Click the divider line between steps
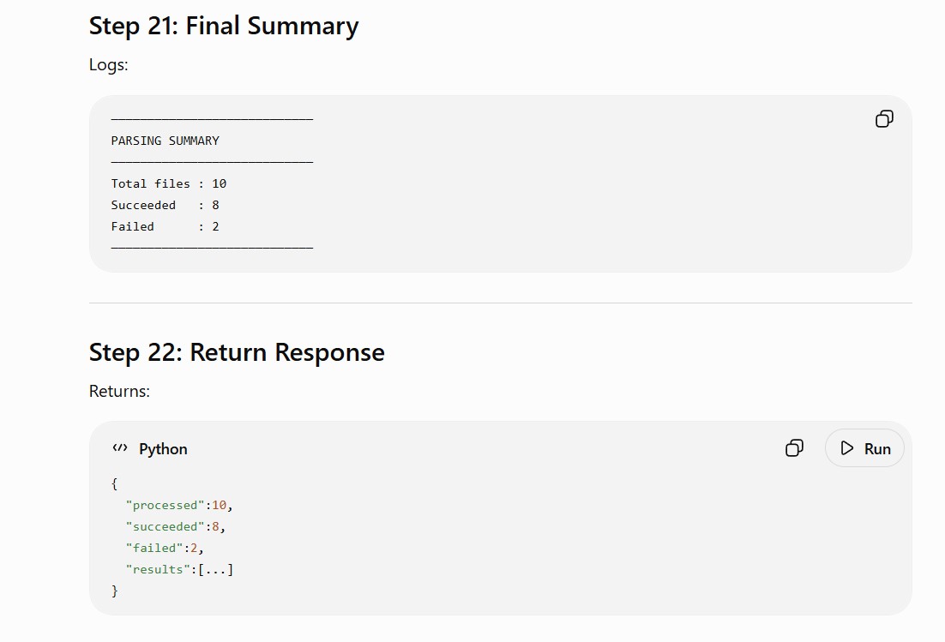The image size is (945, 642). tap(500, 303)
